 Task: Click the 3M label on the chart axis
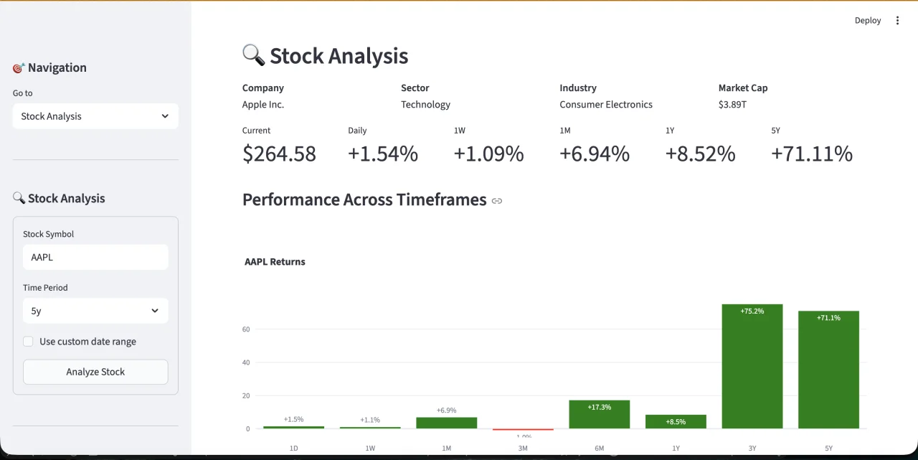point(523,448)
